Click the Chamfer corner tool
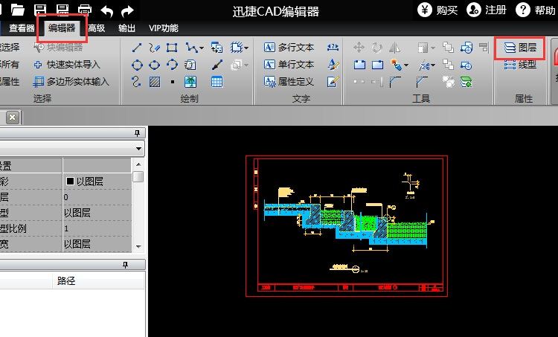This screenshot has height=337, width=558. point(422,82)
